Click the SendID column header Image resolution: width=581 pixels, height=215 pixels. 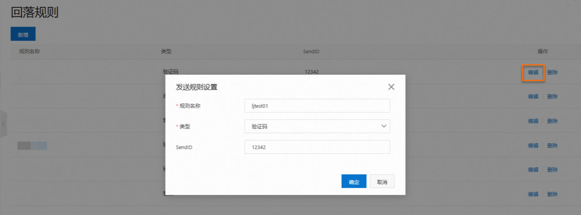(x=311, y=52)
